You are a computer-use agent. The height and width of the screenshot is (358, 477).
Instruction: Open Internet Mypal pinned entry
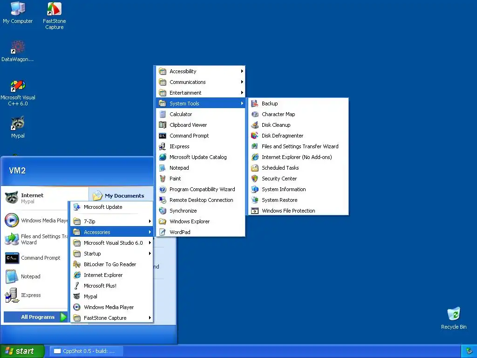(35, 198)
